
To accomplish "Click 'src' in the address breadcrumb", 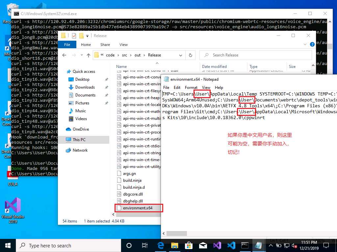I will [124, 55].
